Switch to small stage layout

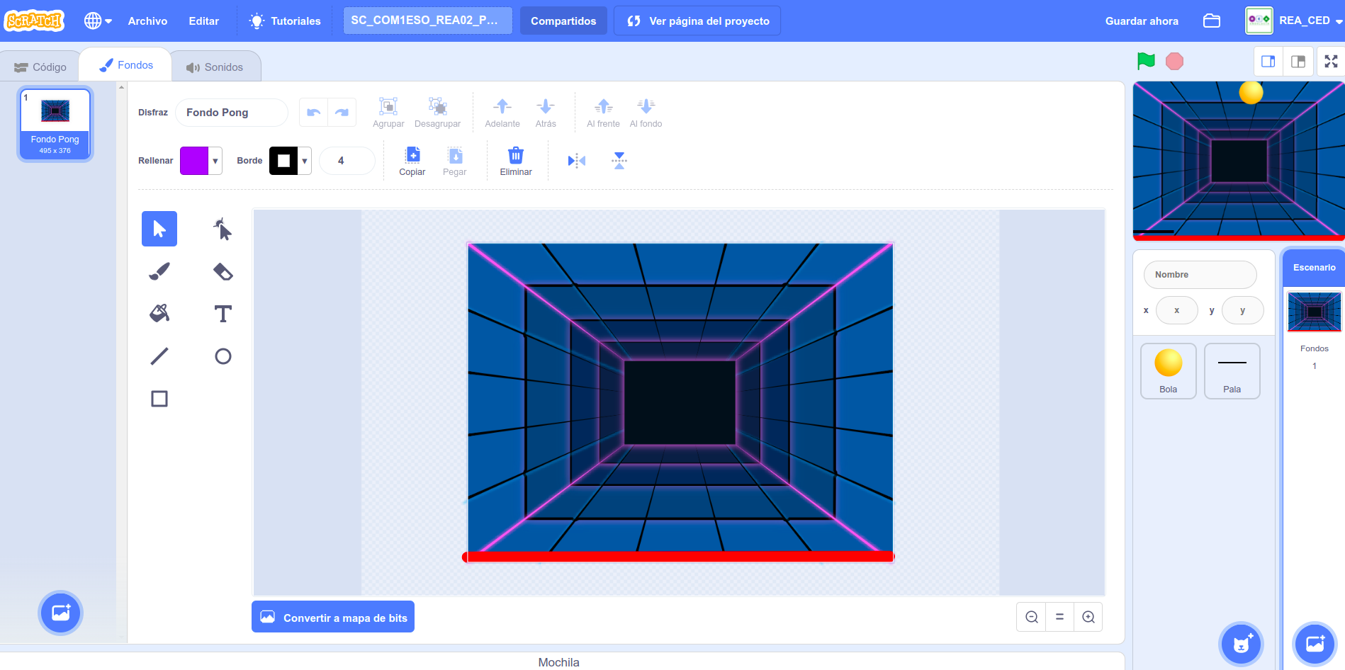(x=1268, y=62)
